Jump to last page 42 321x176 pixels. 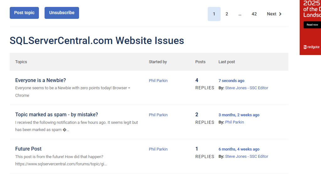click(x=254, y=14)
